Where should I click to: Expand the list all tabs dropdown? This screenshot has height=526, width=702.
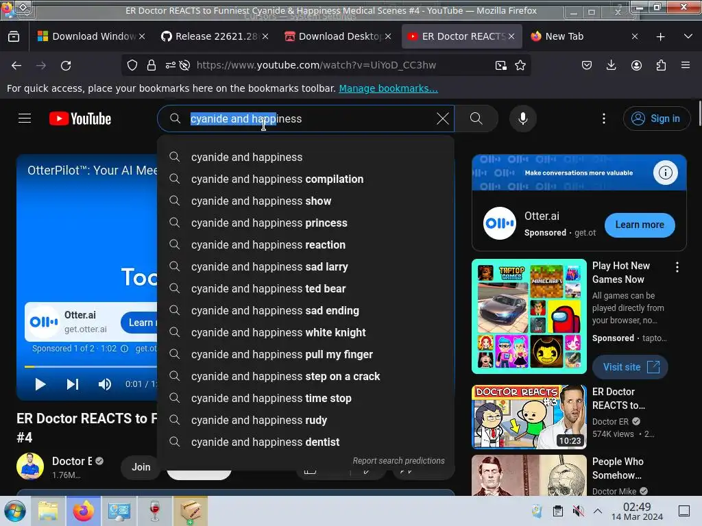click(x=688, y=36)
